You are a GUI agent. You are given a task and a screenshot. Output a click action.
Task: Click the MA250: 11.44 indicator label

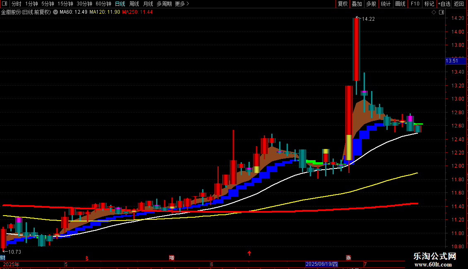pyautogui.click(x=138, y=12)
